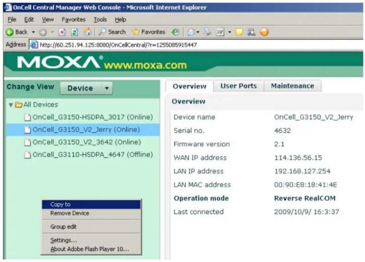Open the Favorites menu
Screen dimensions: 365x262
[73, 20]
